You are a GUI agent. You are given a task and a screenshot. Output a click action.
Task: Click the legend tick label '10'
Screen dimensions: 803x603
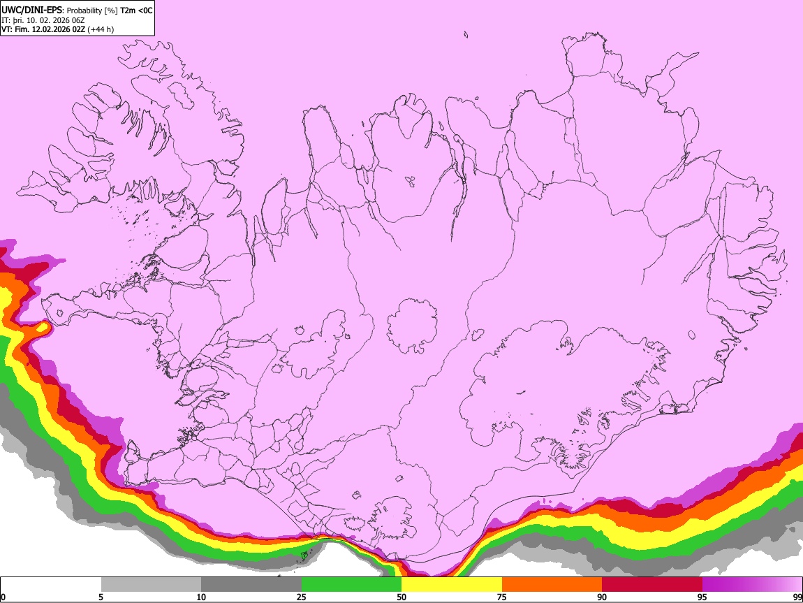point(201,597)
